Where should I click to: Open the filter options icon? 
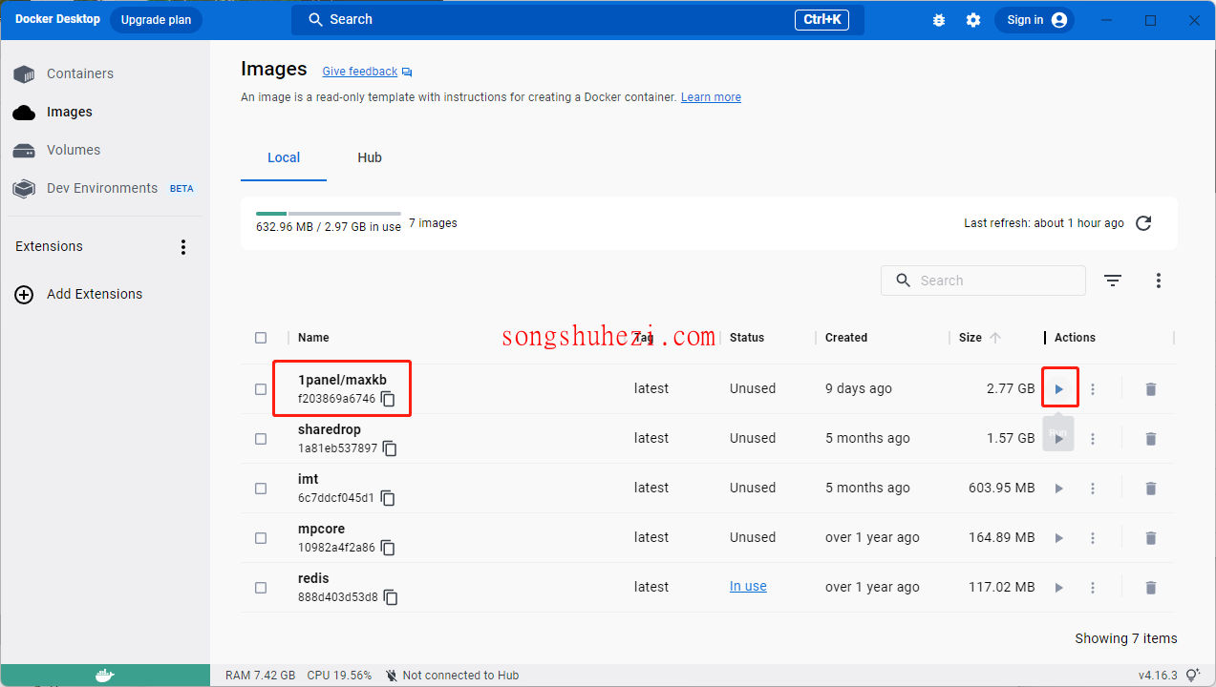pyautogui.click(x=1113, y=281)
